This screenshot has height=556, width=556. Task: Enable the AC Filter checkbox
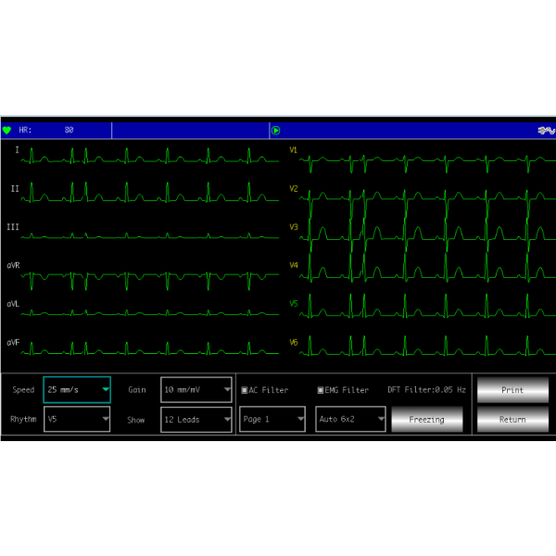(245, 390)
